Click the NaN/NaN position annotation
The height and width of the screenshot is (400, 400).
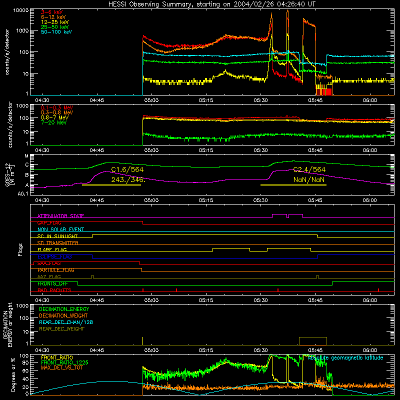pos(309,179)
